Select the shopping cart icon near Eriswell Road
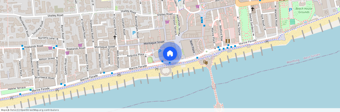Image resolution: width=340 pixels, height=112 pixels. point(80,45)
